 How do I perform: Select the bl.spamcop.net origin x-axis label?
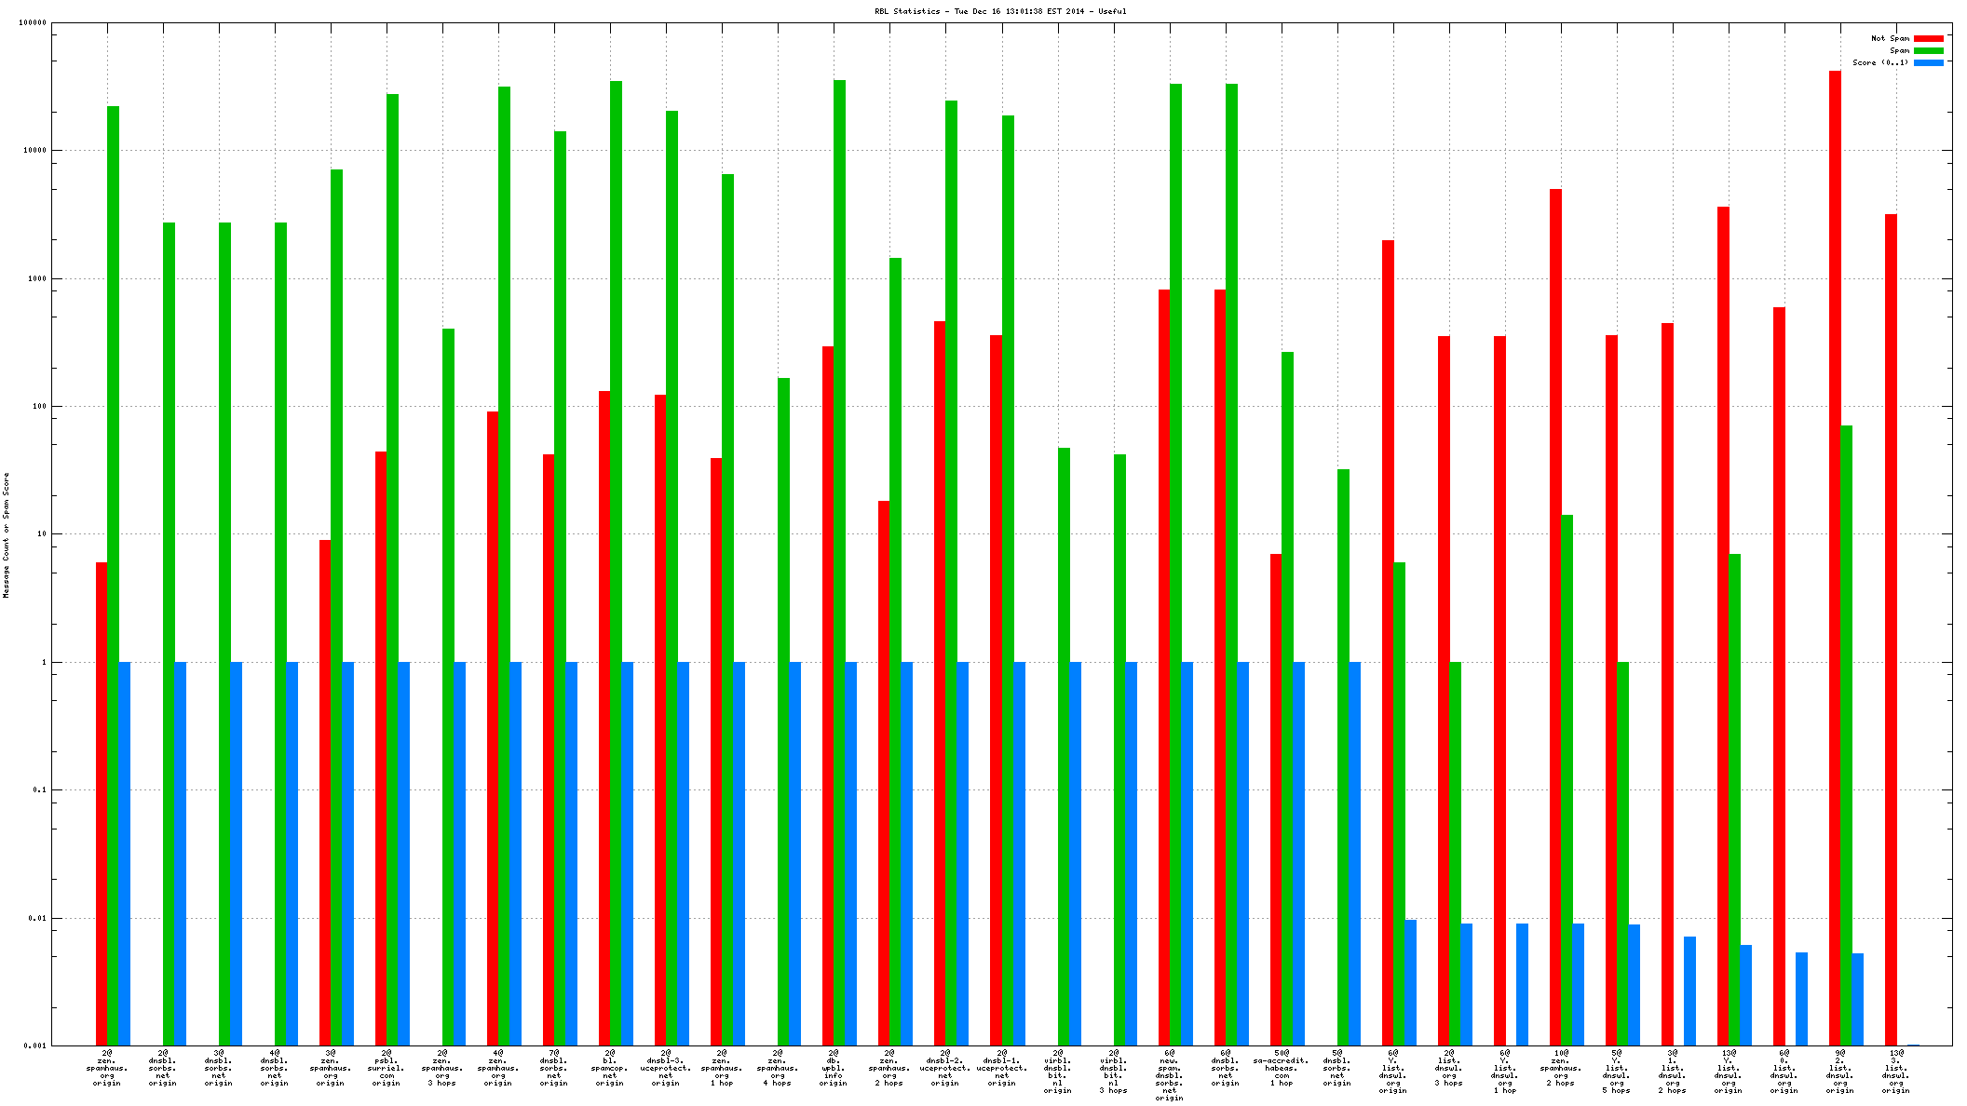[x=610, y=1068]
